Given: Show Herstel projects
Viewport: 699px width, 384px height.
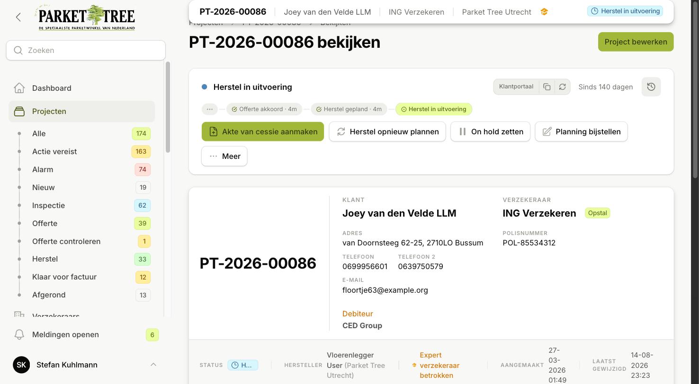Looking at the screenshot, I should click(x=81, y=259).
